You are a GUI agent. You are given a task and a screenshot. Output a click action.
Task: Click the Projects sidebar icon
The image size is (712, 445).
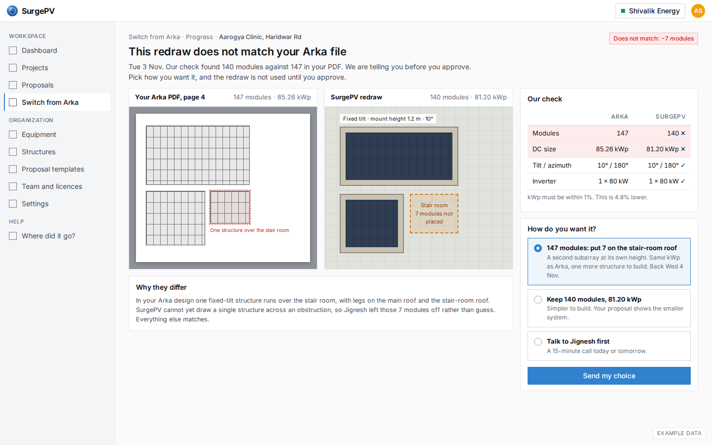coord(13,68)
